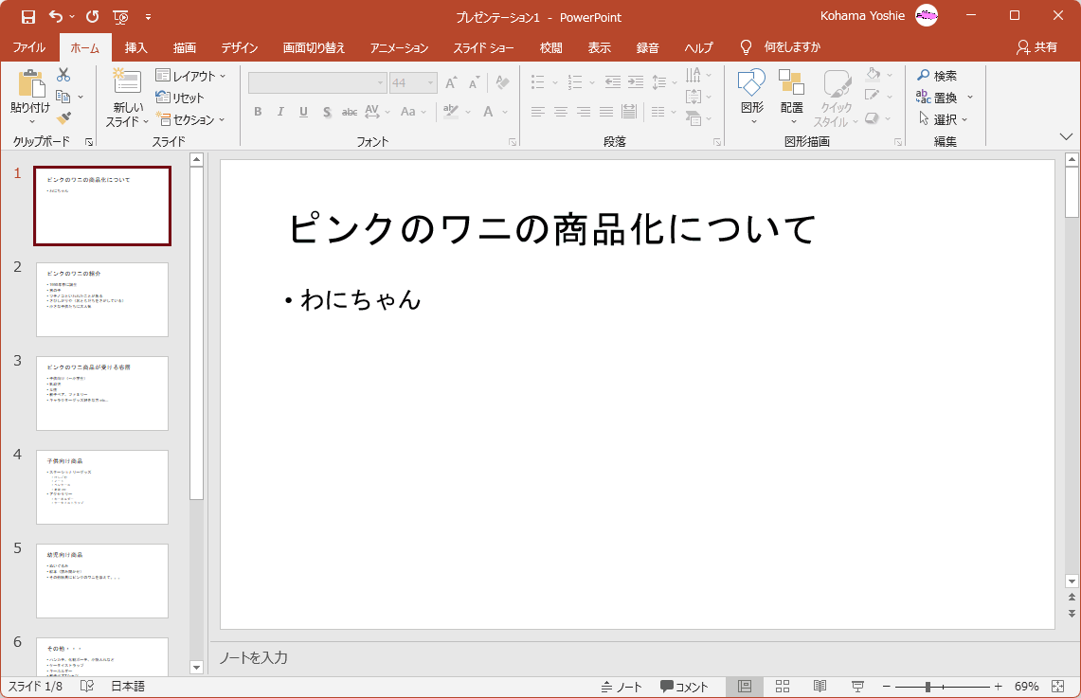Click the Format Painter brush icon

[x=63, y=118]
